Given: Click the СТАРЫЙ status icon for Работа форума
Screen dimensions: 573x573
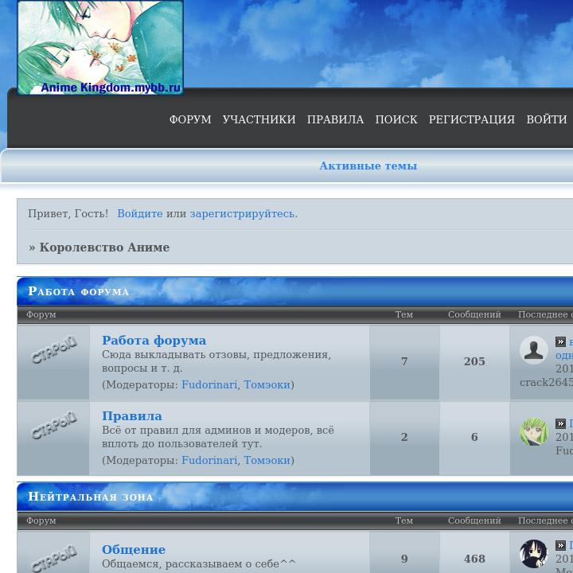Looking at the screenshot, I should [x=54, y=350].
